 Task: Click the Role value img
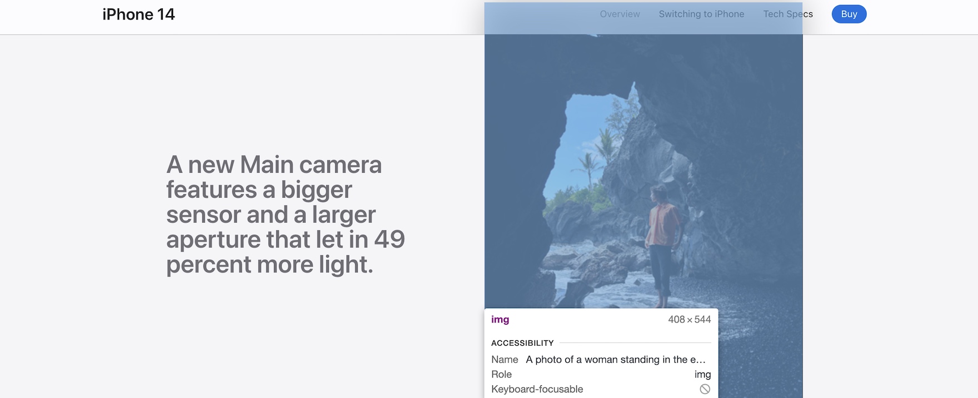tap(702, 375)
